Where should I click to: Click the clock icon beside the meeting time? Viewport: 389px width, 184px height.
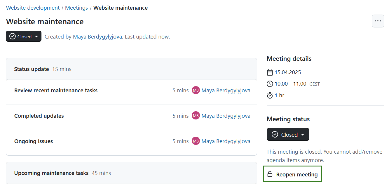[270, 84]
